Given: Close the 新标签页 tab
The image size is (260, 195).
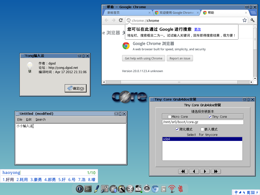Looking at the screenshot, I should (149, 13).
